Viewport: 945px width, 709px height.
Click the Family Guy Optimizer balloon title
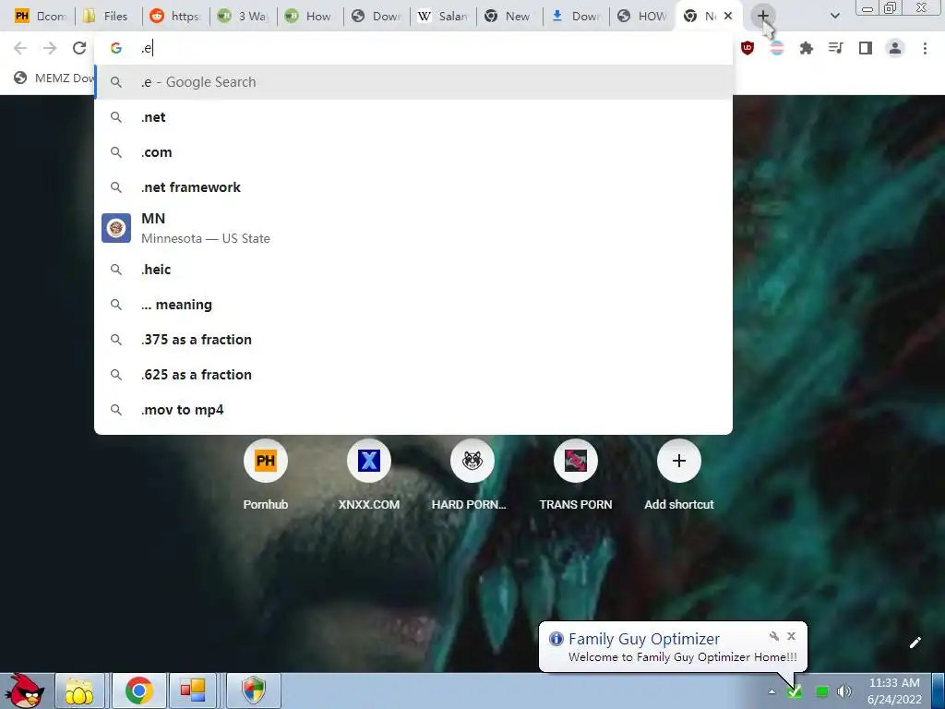(x=643, y=639)
